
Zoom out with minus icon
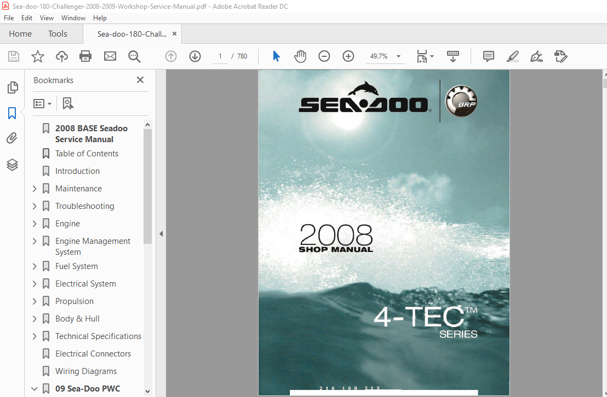324,56
